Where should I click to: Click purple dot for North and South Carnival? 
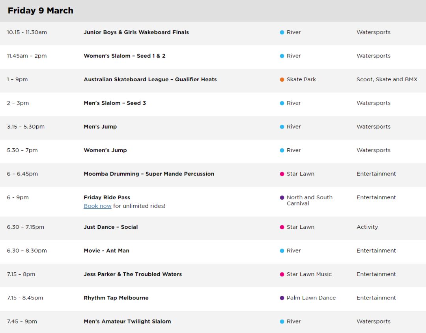[282, 198]
